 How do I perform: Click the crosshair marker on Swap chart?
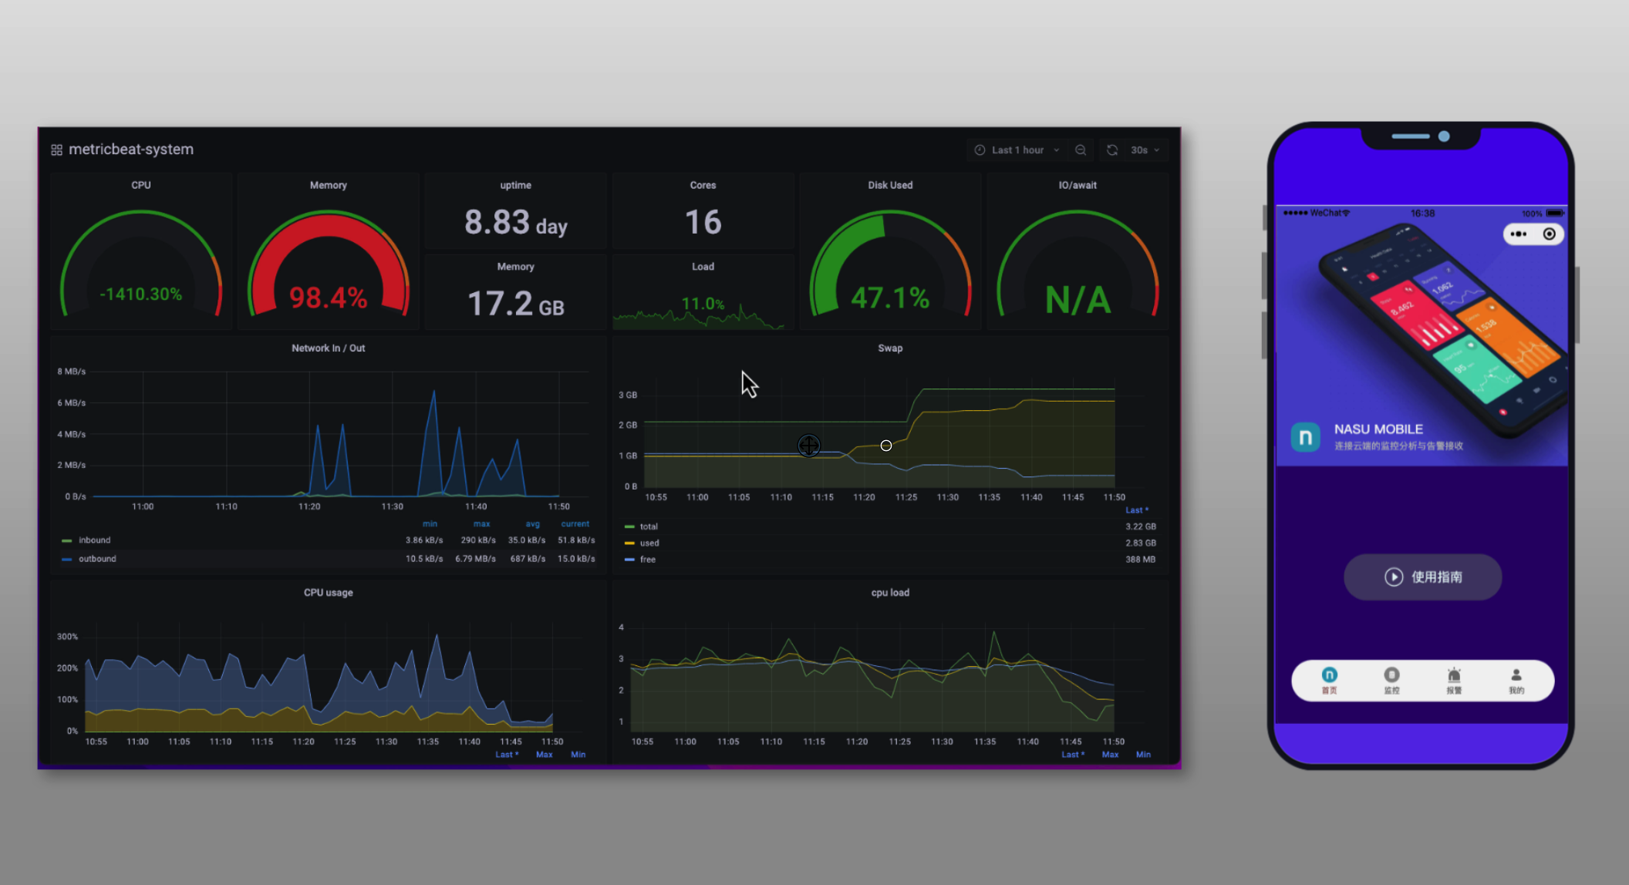click(x=808, y=446)
